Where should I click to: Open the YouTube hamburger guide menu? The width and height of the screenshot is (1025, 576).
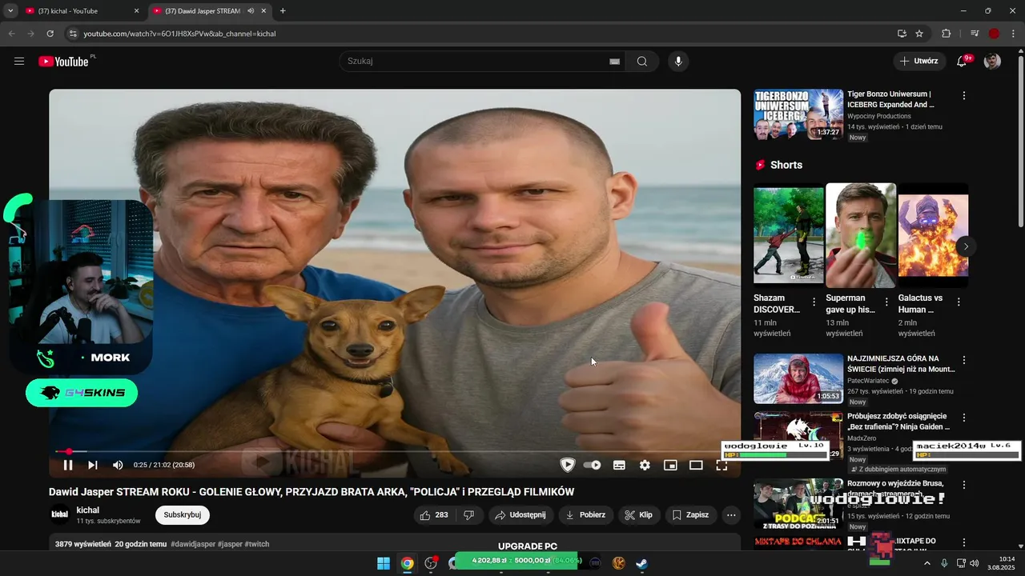click(19, 61)
